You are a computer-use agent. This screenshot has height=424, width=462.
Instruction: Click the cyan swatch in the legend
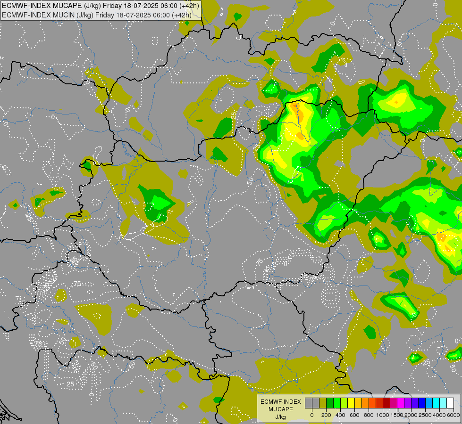pos(436,403)
